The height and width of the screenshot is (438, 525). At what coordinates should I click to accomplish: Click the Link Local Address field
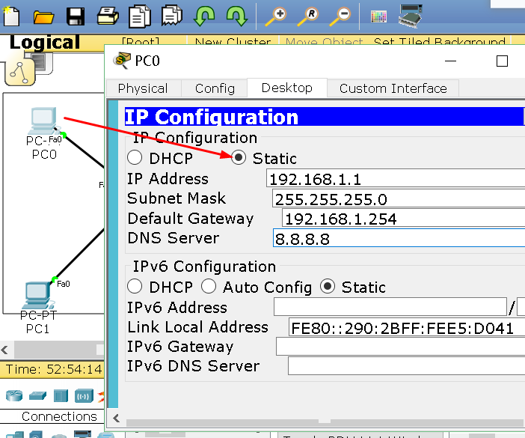tap(407, 327)
